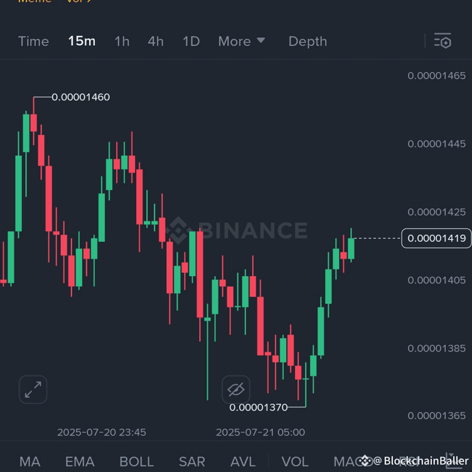The width and height of the screenshot is (472, 472).
Task: Switch to 1D interval
Action: pos(191,41)
